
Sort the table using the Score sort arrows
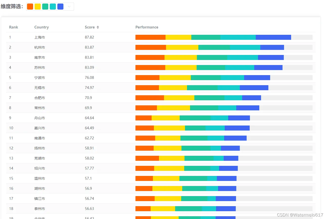(98, 27)
